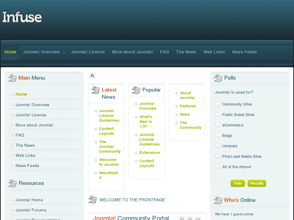This screenshot has width=294, height=220.
Task: Open News Feeds in top navigation
Action: point(244,52)
